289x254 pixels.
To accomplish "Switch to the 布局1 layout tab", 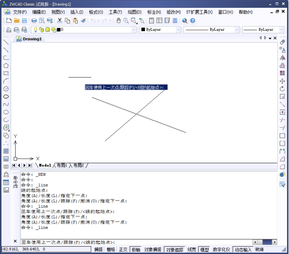I will [x=62, y=165].
